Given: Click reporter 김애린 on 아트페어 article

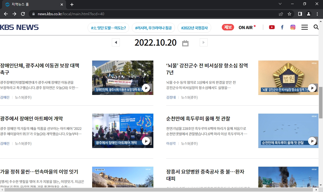Looking at the screenshot, I should point(5,143).
